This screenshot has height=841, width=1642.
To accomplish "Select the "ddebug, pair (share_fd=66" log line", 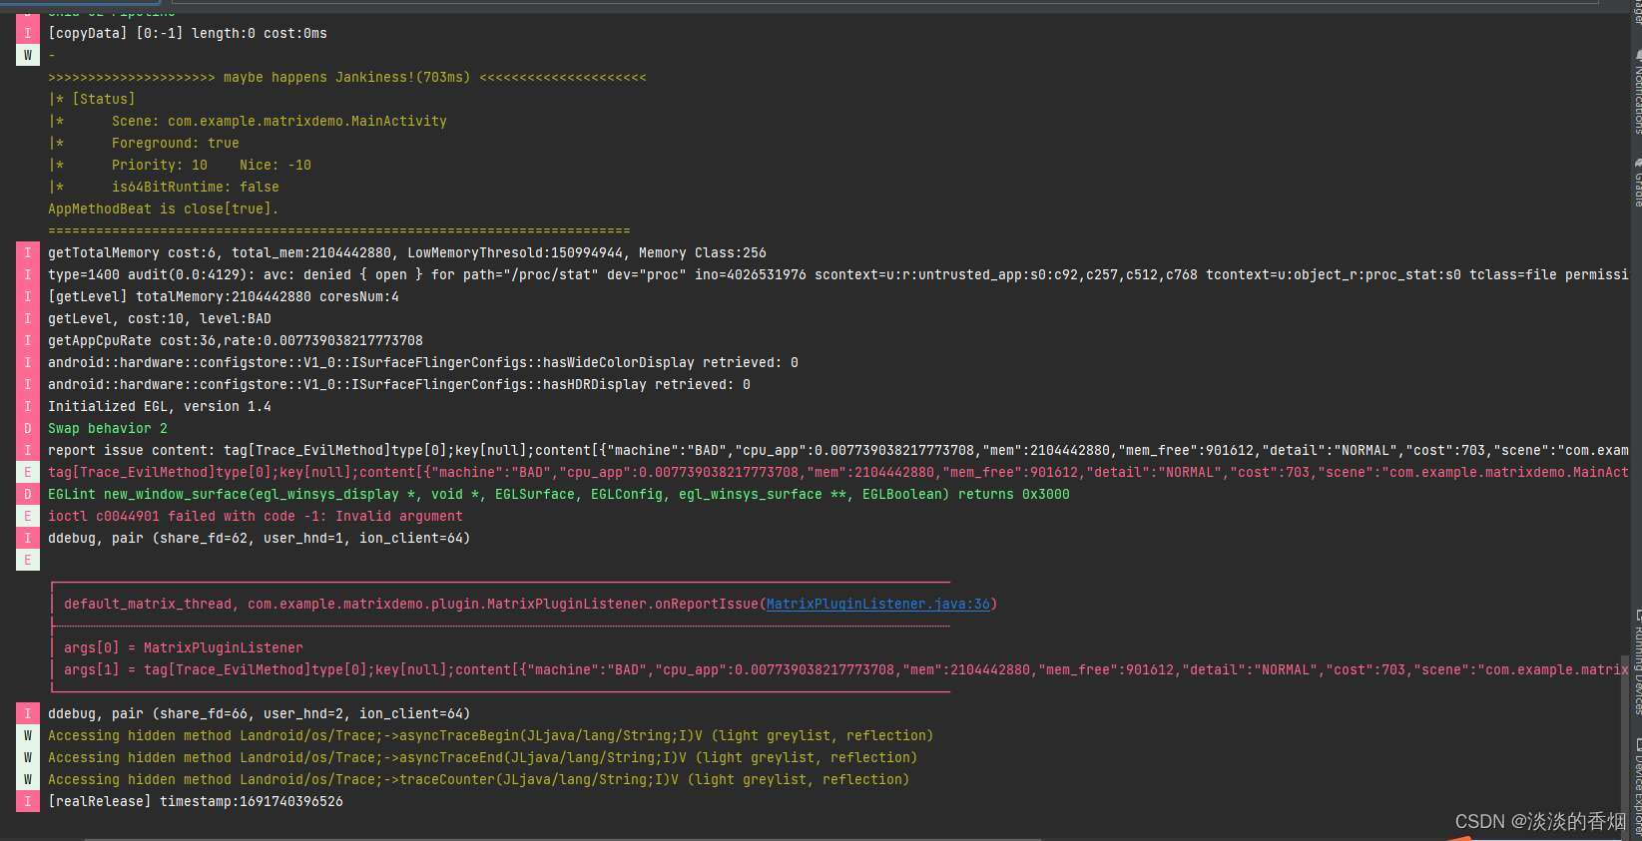I will tap(260, 713).
